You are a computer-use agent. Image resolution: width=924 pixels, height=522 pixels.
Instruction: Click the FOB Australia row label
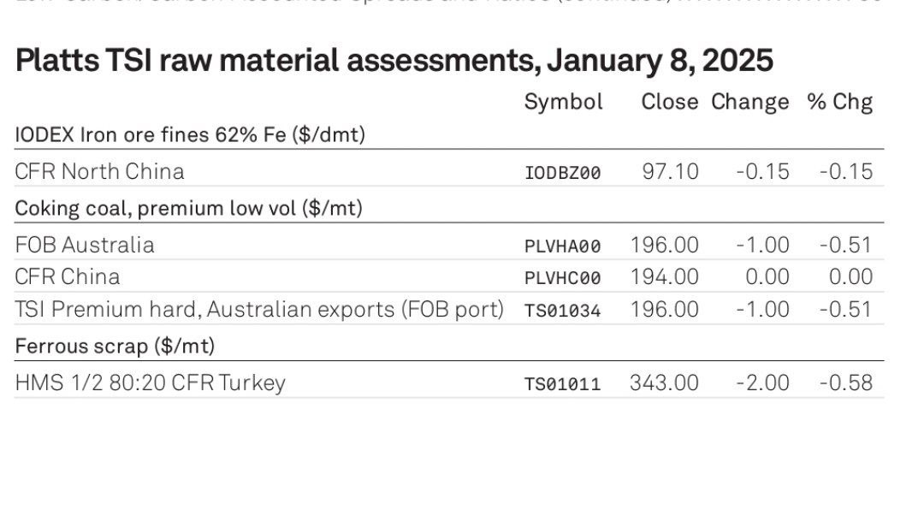pos(84,245)
